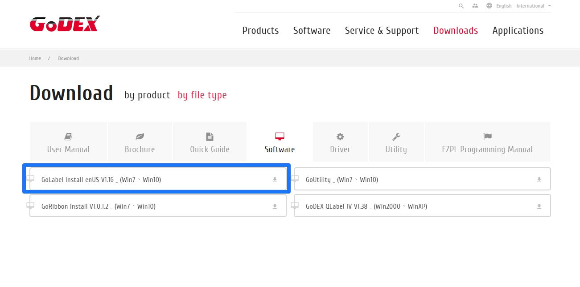Click the globe language icon
This screenshot has height=287, width=580.
489,6
